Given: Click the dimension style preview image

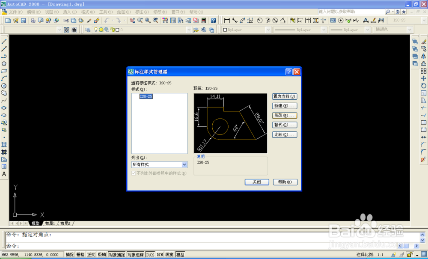Looking at the screenshot, I should [231, 123].
